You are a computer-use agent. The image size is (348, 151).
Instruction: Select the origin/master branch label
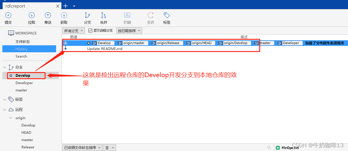coord(133,43)
